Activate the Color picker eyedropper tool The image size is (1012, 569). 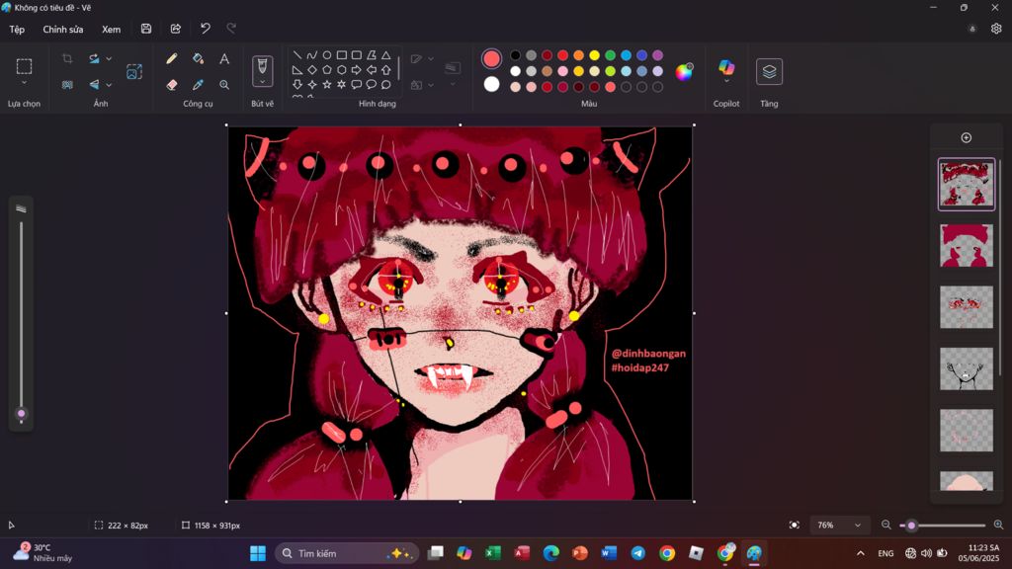coord(198,85)
